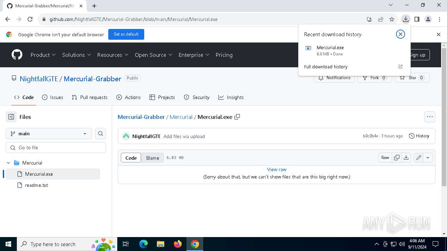447x251 pixels.
Task: Switch to Blame view
Action: (x=153, y=158)
